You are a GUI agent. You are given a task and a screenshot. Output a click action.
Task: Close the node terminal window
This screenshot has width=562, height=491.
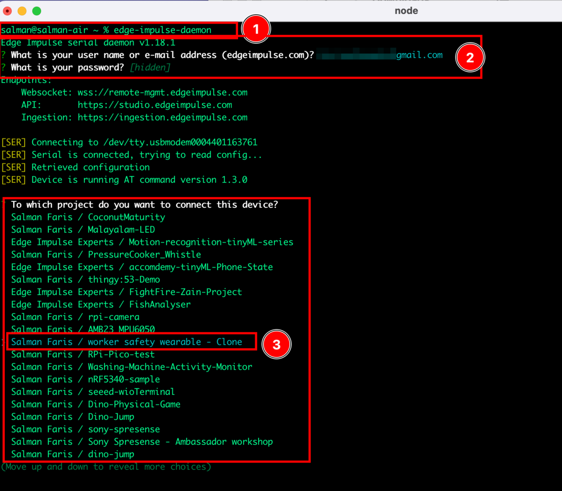click(7, 11)
